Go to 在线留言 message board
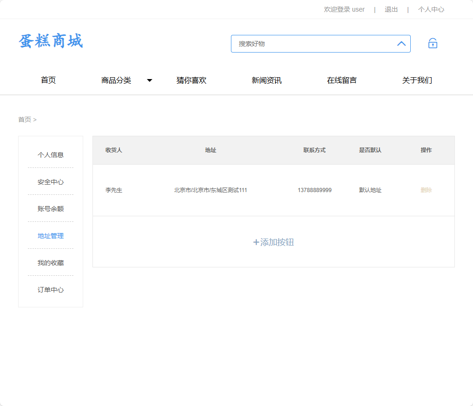Image resolution: width=473 pixels, height=406 pixels. 342,80
